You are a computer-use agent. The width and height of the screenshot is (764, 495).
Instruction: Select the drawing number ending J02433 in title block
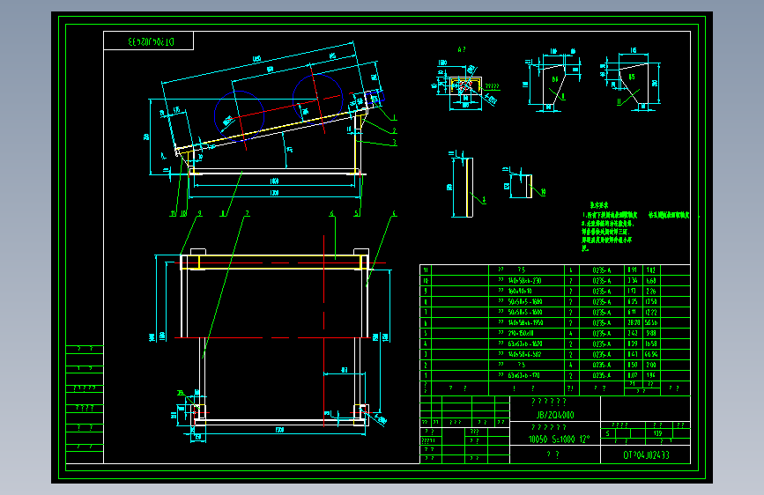[646, 454]
